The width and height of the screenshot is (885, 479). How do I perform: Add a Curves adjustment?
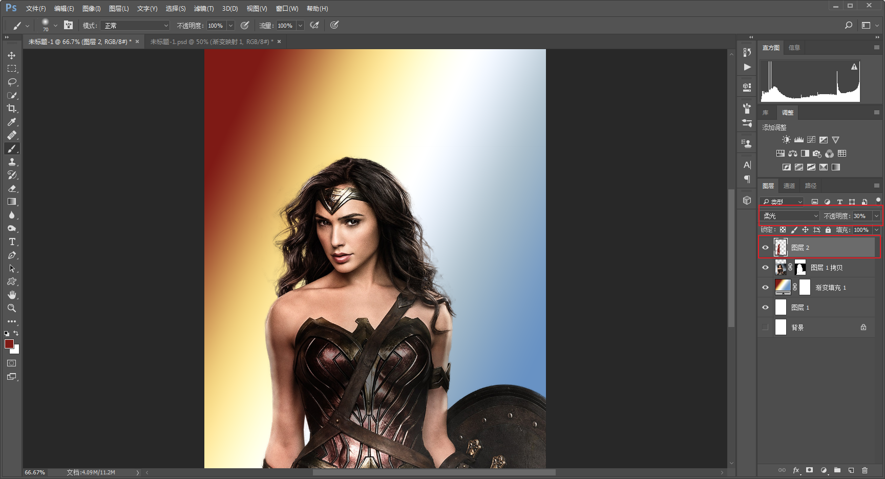click(811, 140)
